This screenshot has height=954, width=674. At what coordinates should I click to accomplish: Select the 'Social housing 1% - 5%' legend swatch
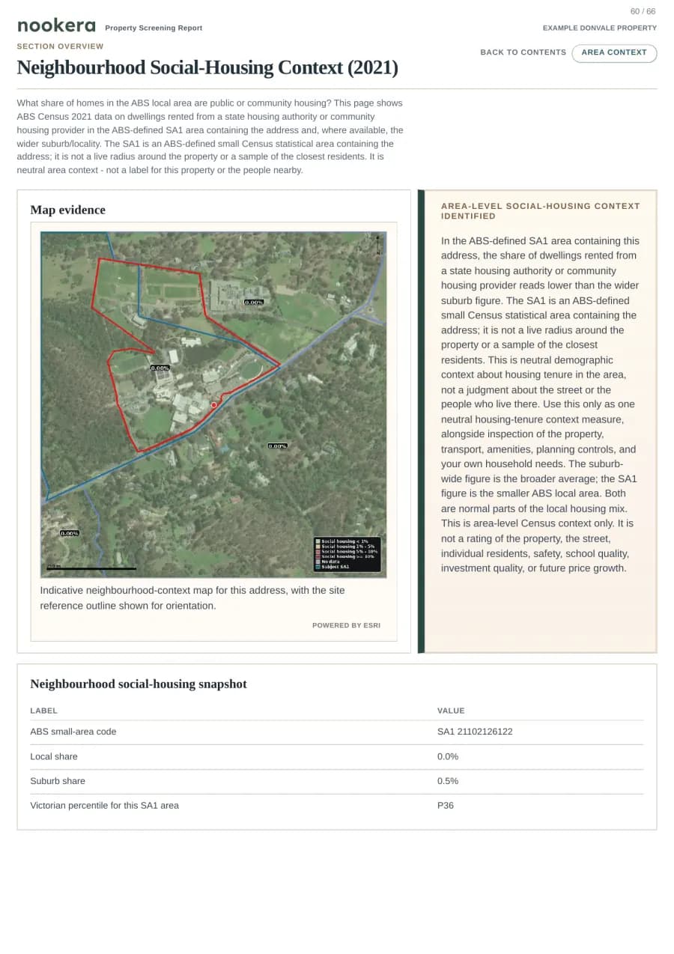pos(318,547)
